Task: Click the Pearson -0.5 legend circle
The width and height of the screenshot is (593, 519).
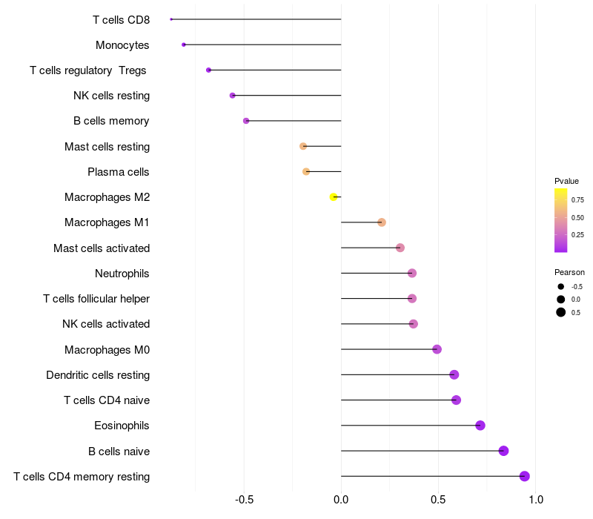Action: [x=561, y=286]
